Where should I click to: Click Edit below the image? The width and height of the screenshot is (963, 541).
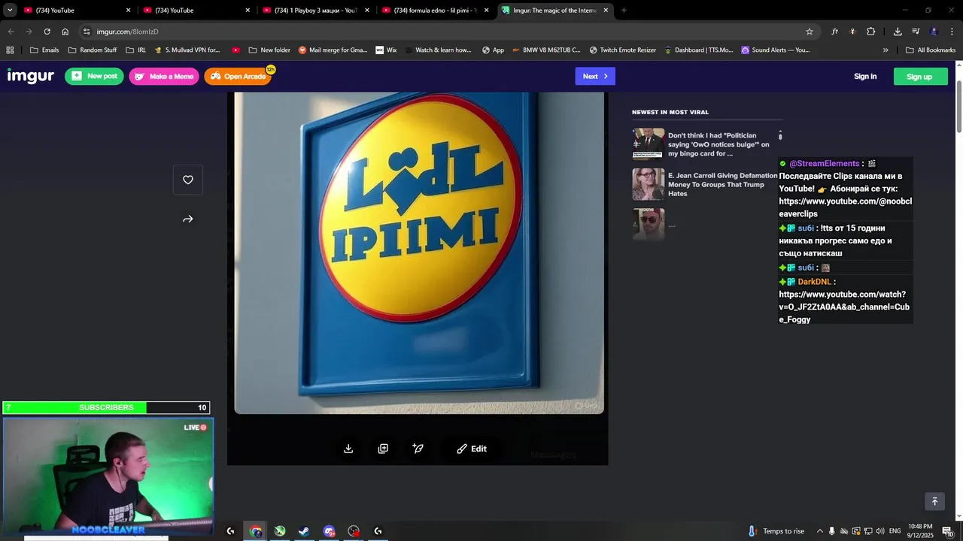coord(472,449)
